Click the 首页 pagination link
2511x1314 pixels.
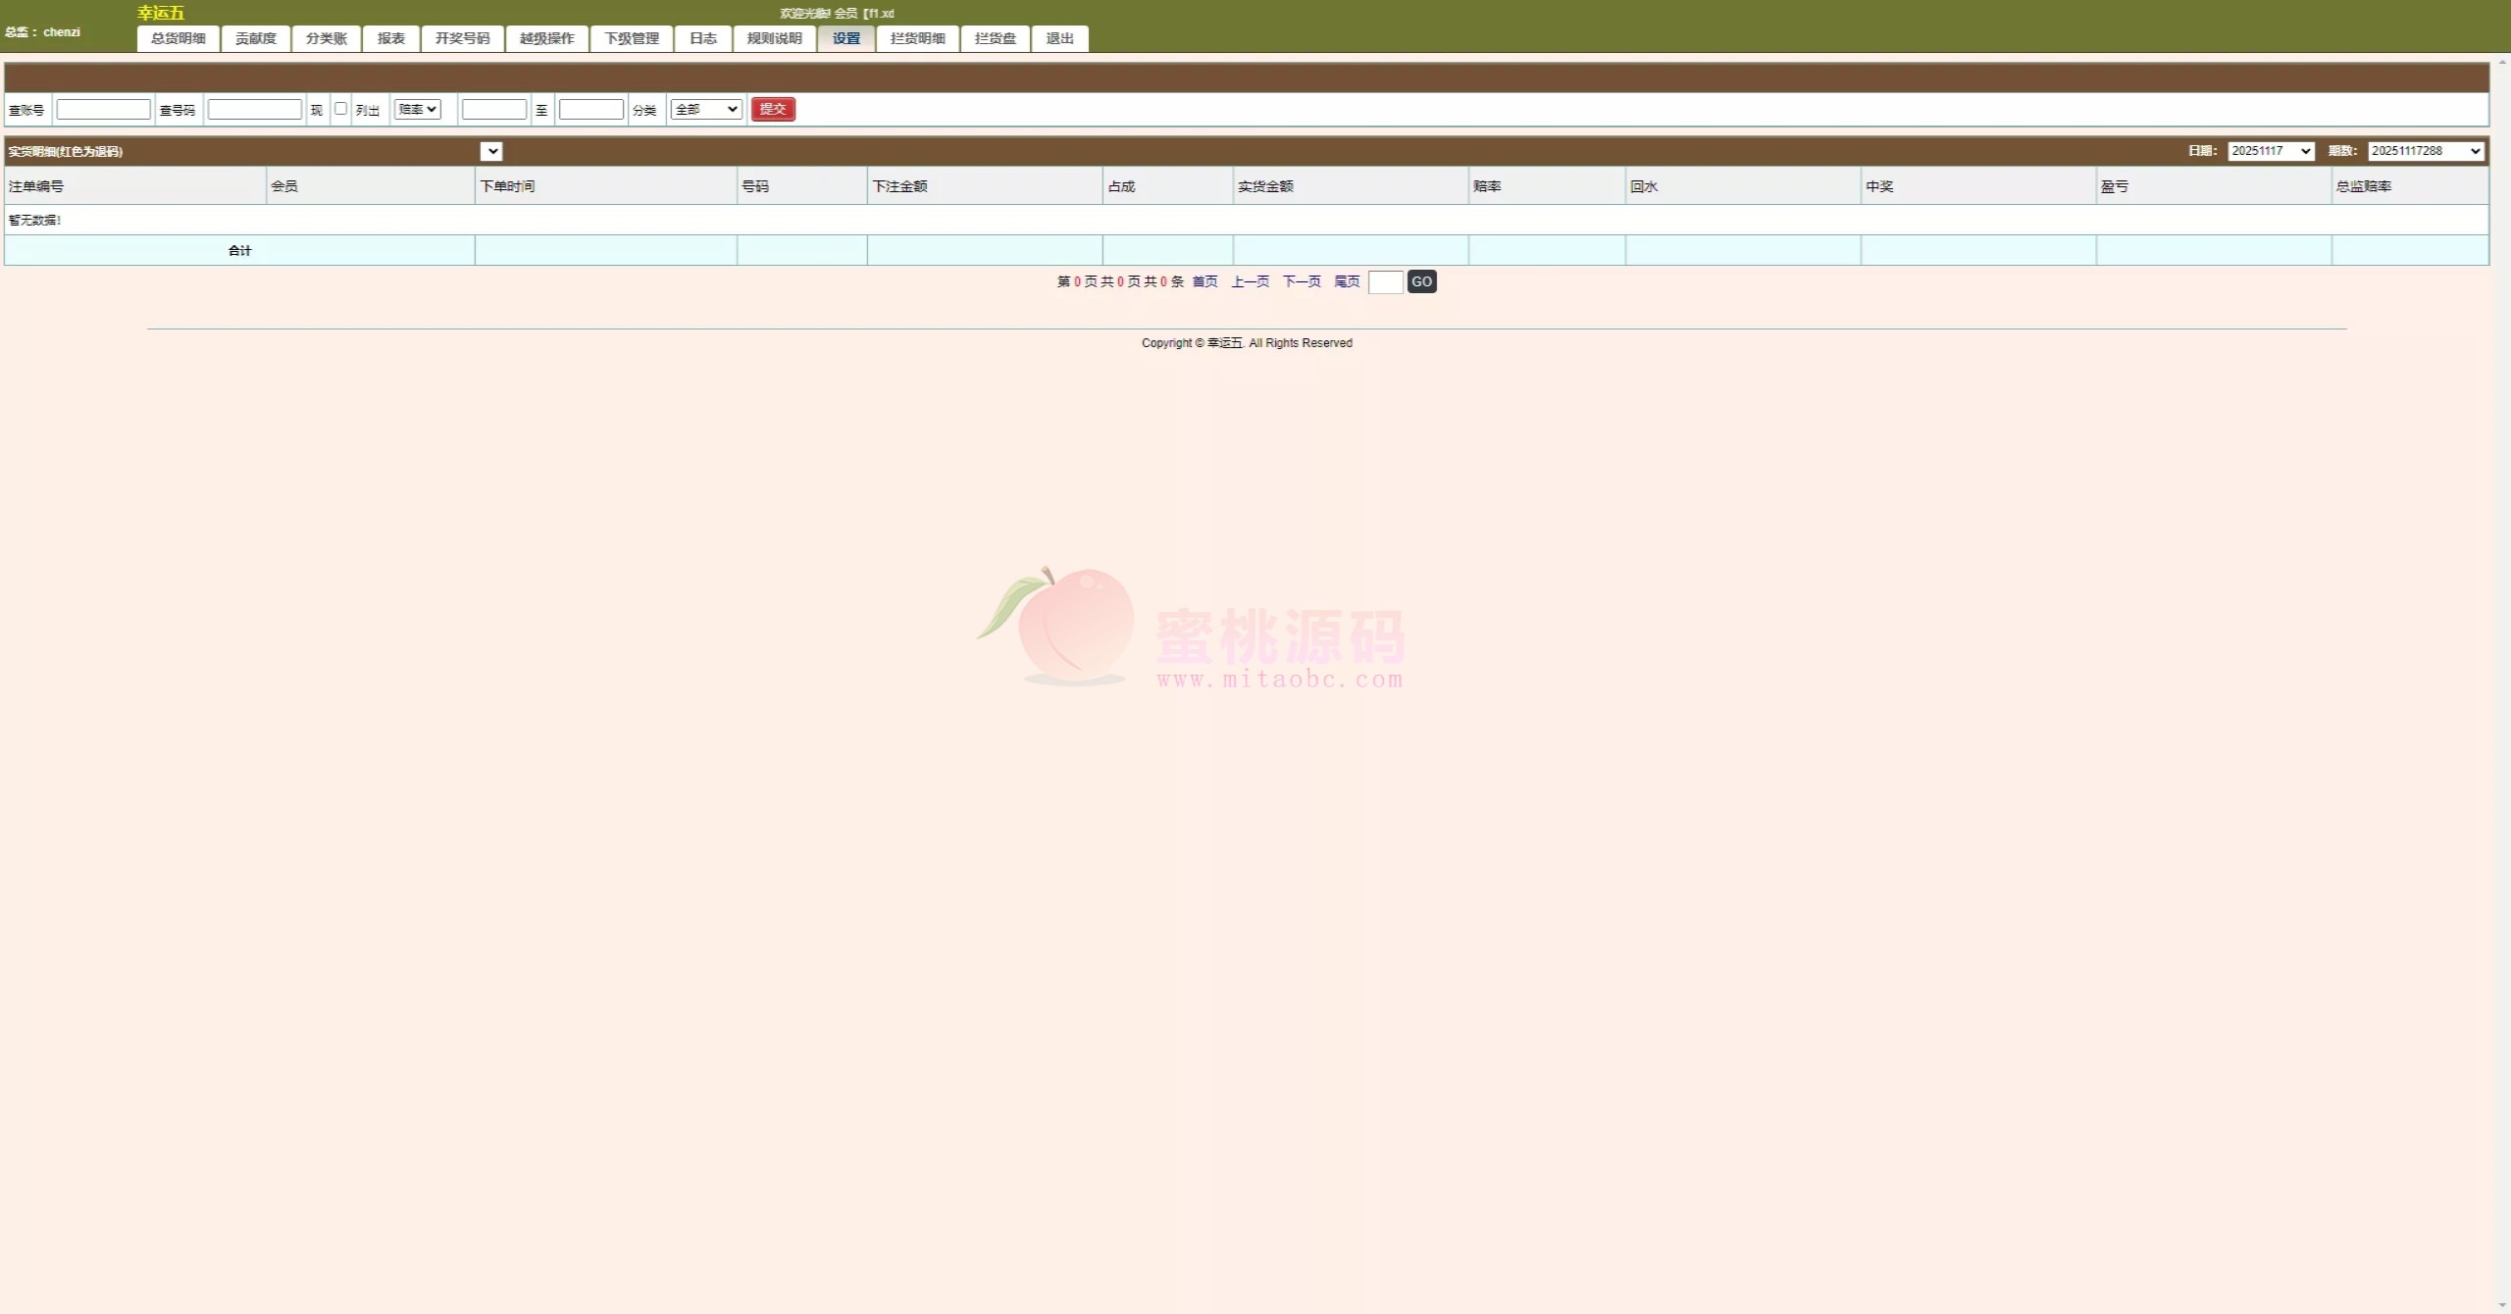pyautogui.click(x=1204, y=281)
